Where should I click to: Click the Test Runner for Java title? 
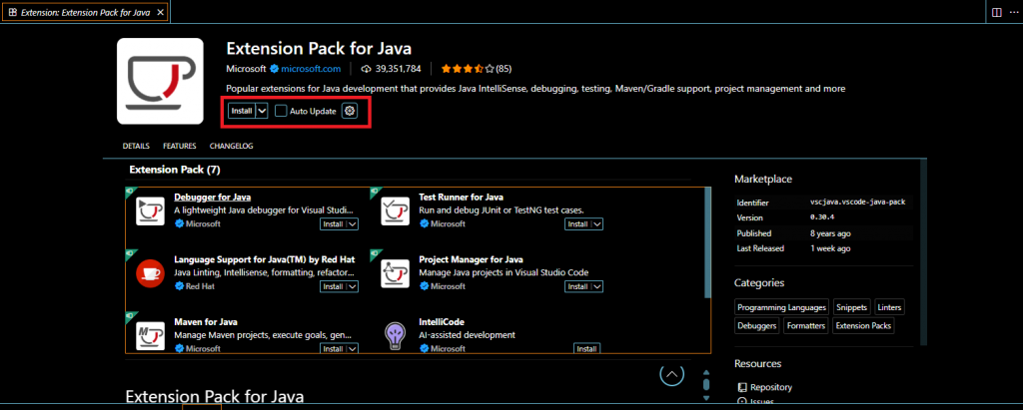tap(461, 197)
